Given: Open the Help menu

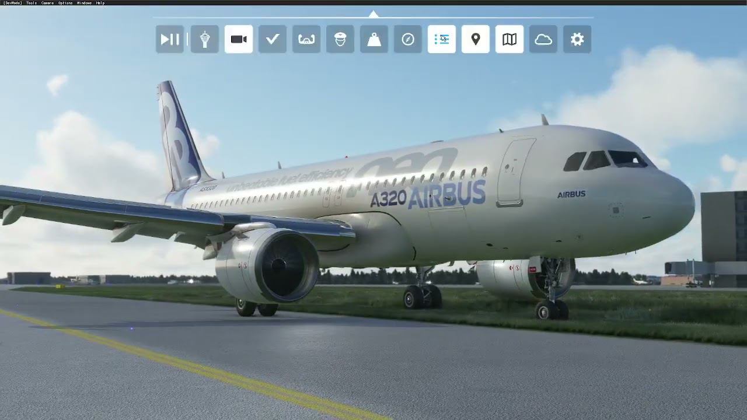Looking at the screenshot, I should point(100,3).
